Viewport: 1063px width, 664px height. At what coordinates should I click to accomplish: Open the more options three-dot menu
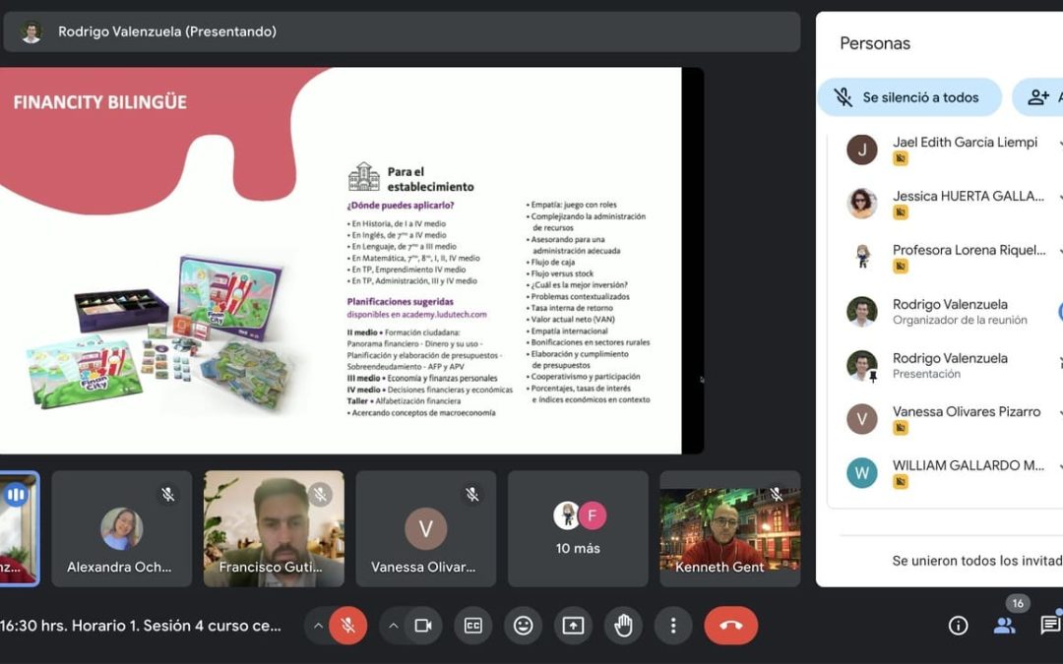(x=673, y=626)
